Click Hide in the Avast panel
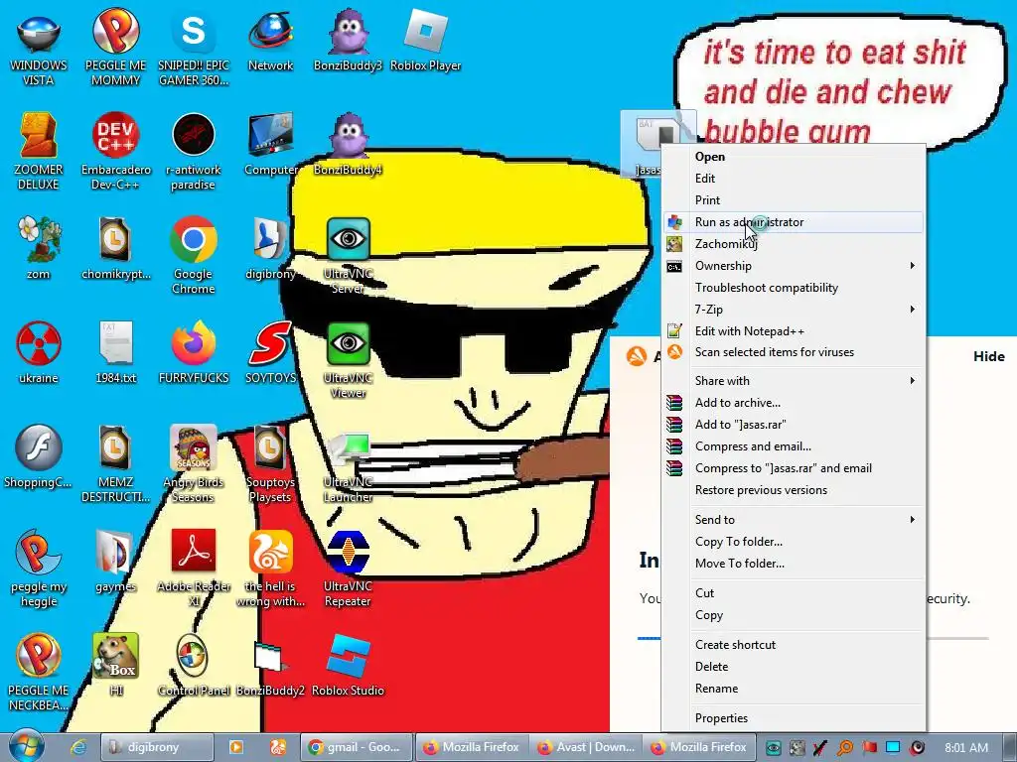 coord(988,356)
